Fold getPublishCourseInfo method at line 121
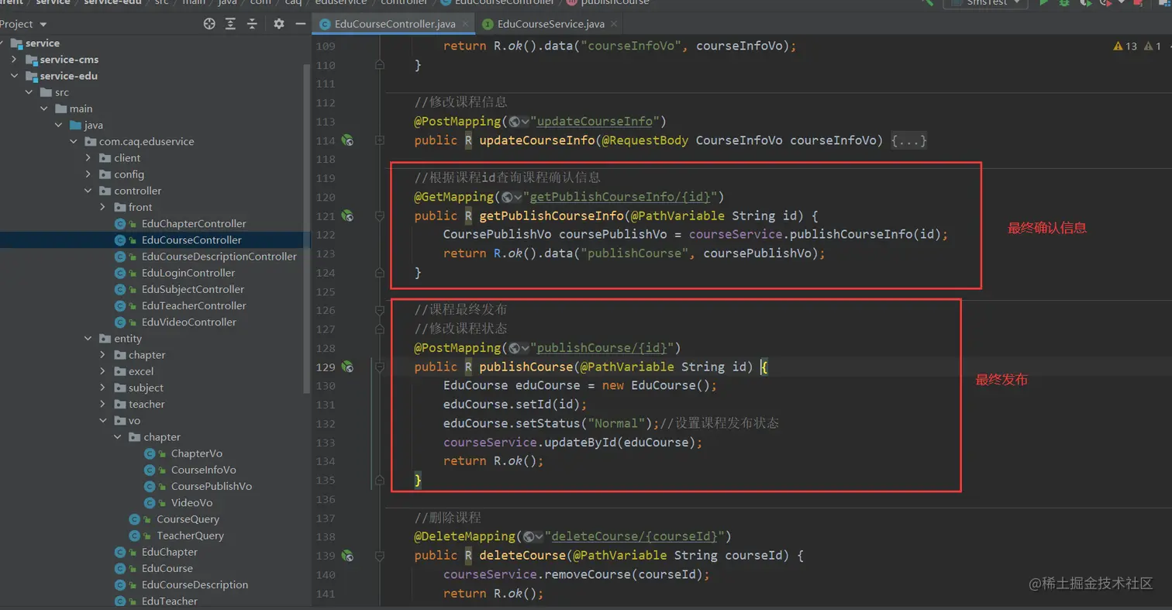Screen dimensions: 1172x610 coord(380,215)
